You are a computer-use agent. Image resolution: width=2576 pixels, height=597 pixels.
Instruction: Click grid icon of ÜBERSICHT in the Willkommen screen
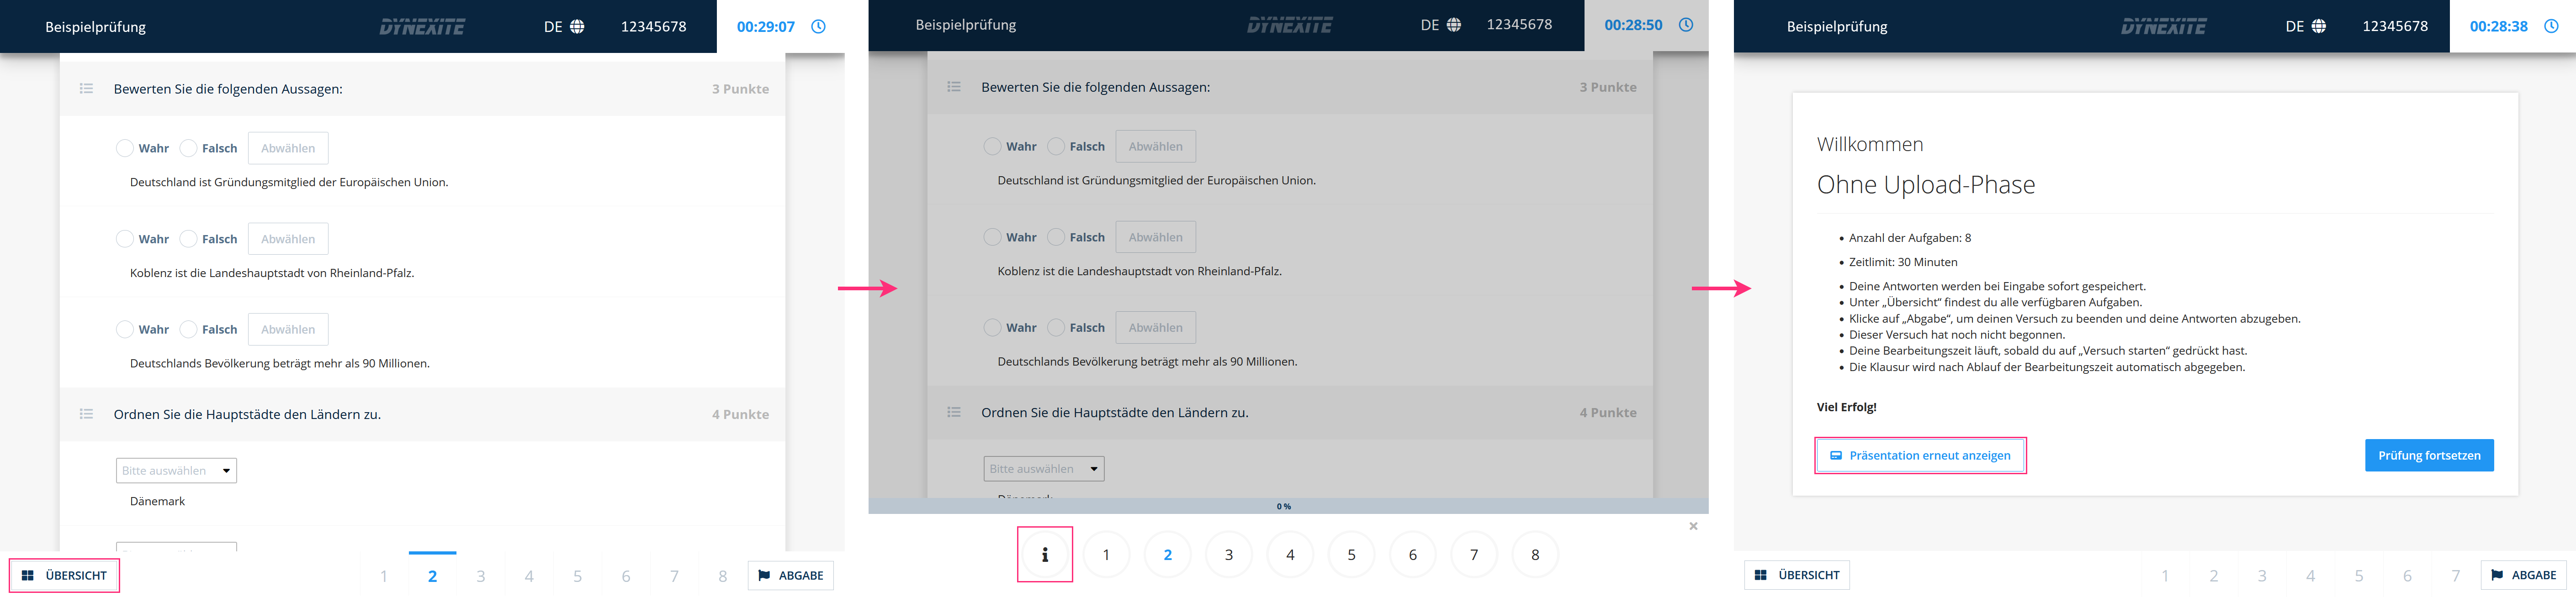click(x=1761, y=575)
